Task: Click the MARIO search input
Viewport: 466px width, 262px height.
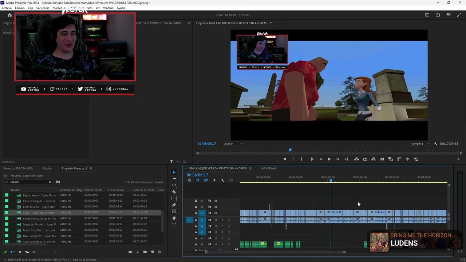Action: click(28, 182)
